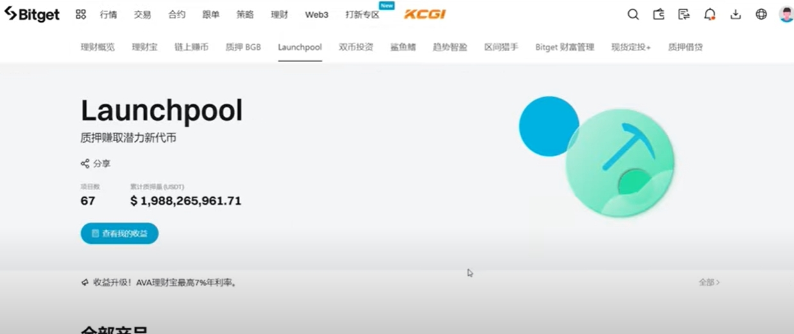Image resolution: width=794 pixels, height=334 pixels.
Task: Click the KCGI banner logo
Action: (x=425, y=14)
